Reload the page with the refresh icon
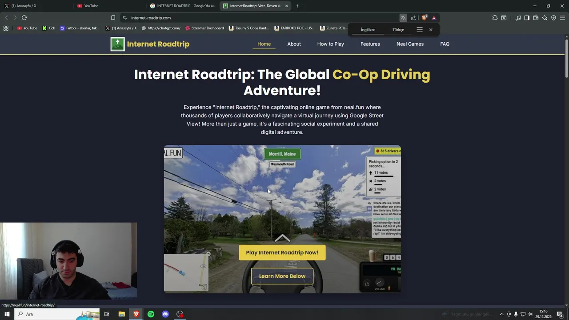Screen dimensions: 569x320 coord(24,18)
